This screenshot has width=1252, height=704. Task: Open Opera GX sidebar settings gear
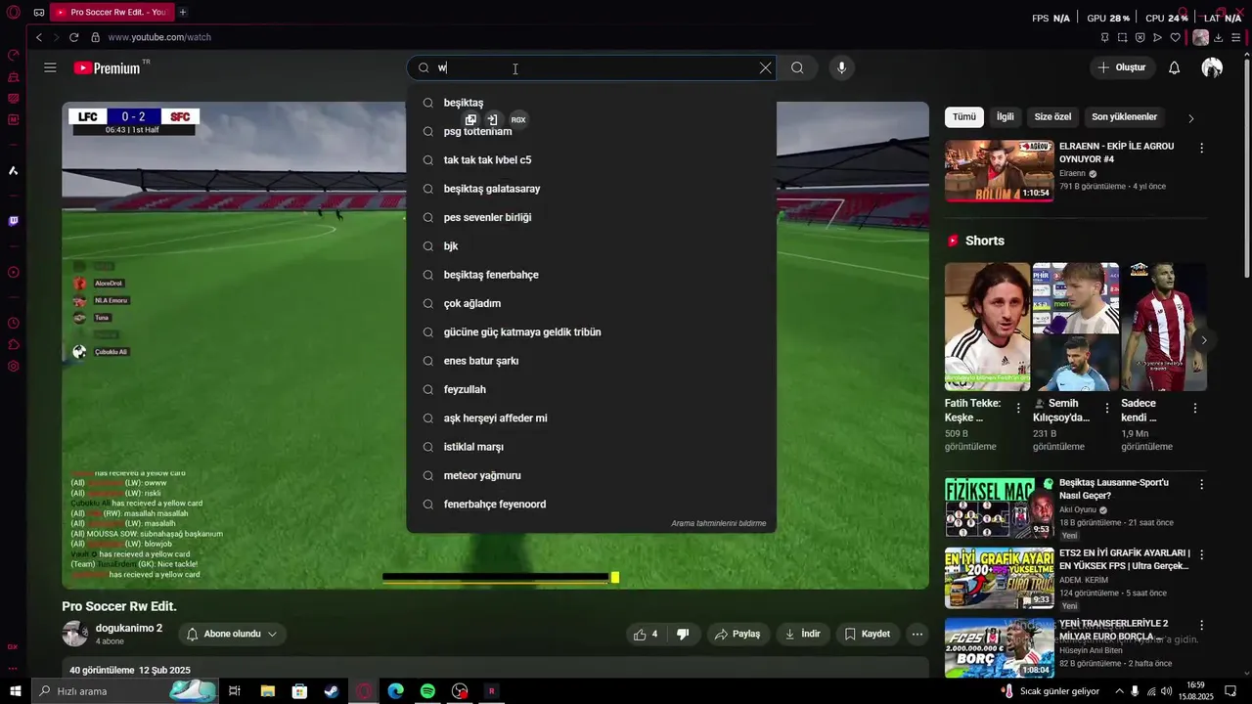[x=14, y=366]
